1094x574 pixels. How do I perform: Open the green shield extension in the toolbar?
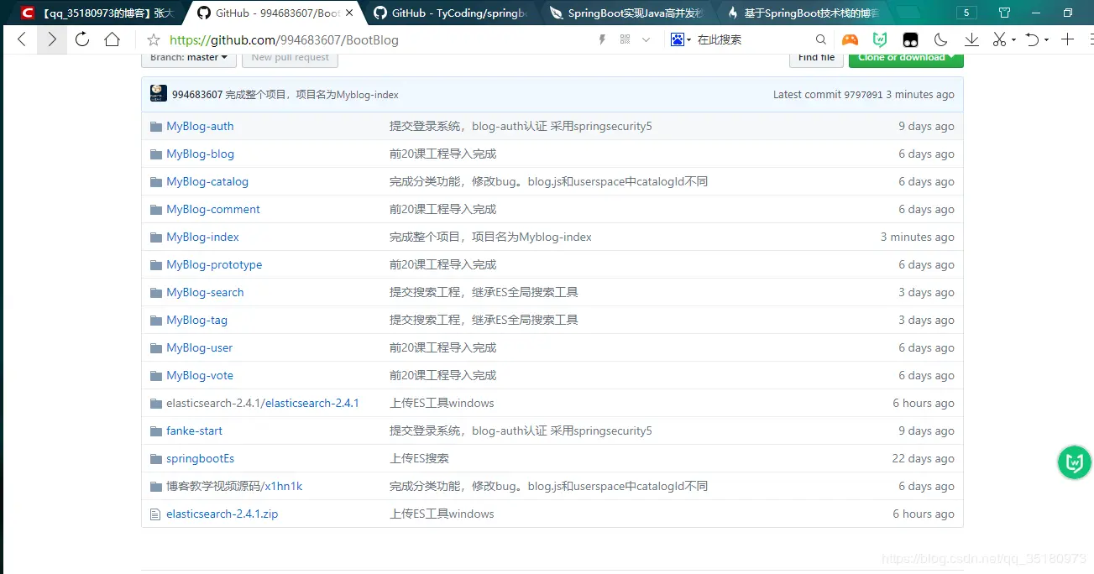[x=880, y=39]
